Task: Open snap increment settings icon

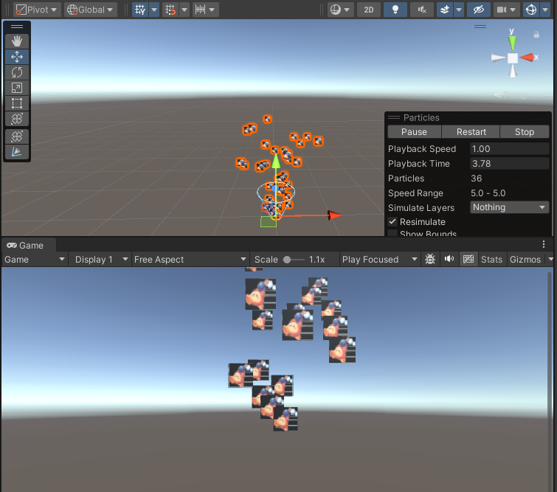Action: pos(200,10)
